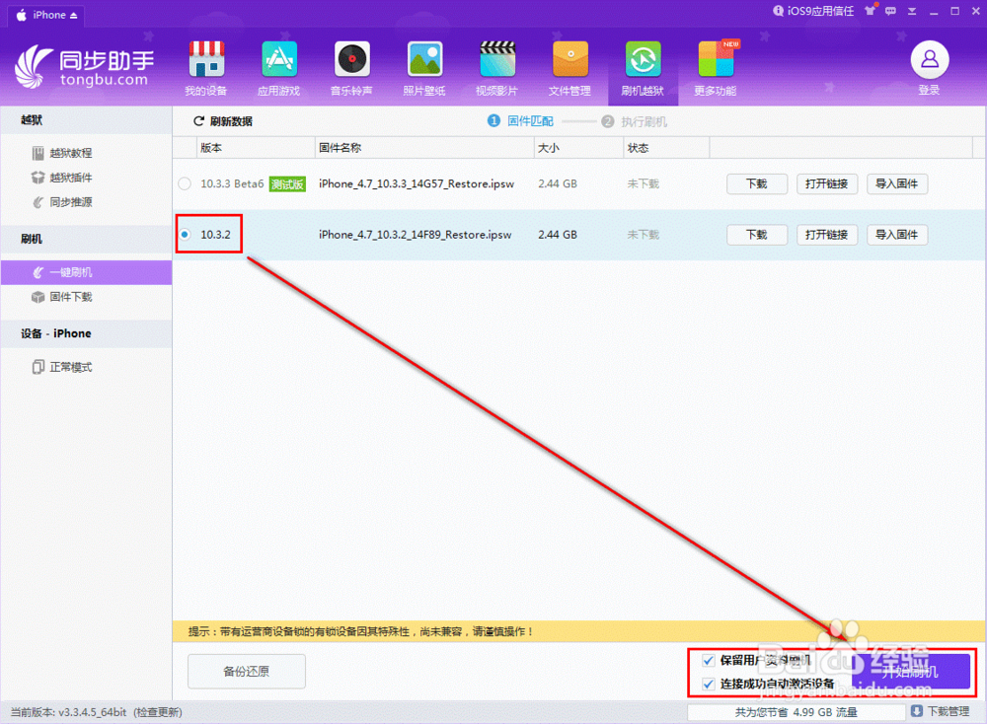Toggle 保留用户资料刷机 checkbox
The image size is (987, 724).
click(708, 661)
